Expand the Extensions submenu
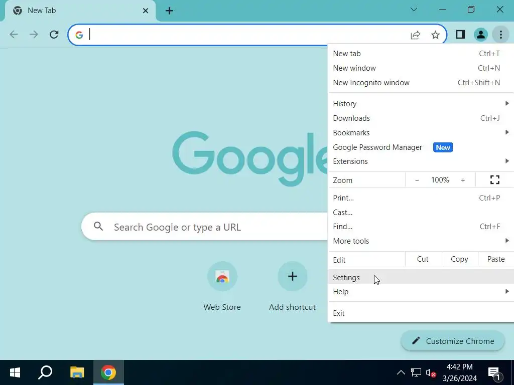Screen dimensions: 514x385 (x=421, y=161)
